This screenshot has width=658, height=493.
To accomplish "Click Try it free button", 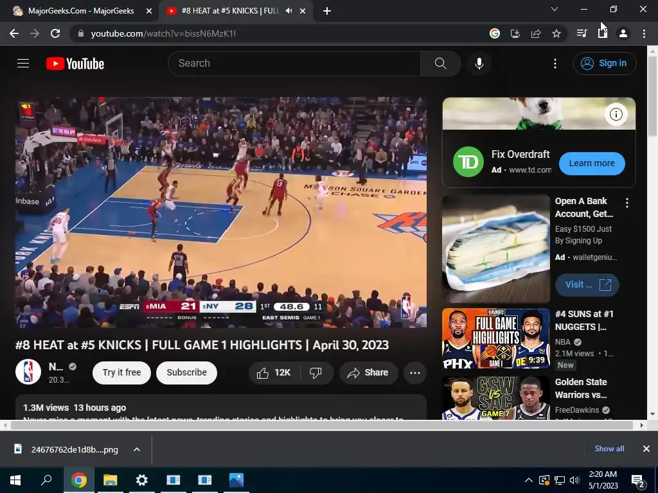I will click(x=121, y=373).
